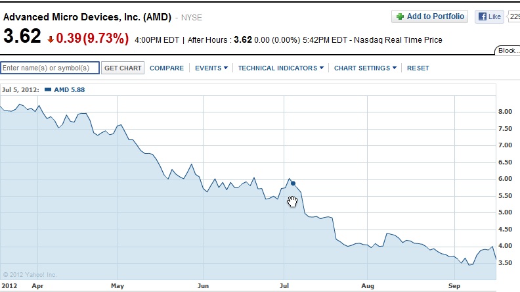Click the Jul x-axis month label
This screenshot has width=520, height=292.
pyautogui.click(x=284, y=285)
